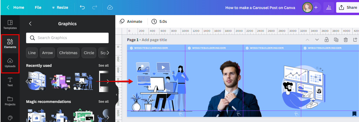The image size is (359, 122).
Task: Edit the Add page title field
Action: tap(154, 40)
